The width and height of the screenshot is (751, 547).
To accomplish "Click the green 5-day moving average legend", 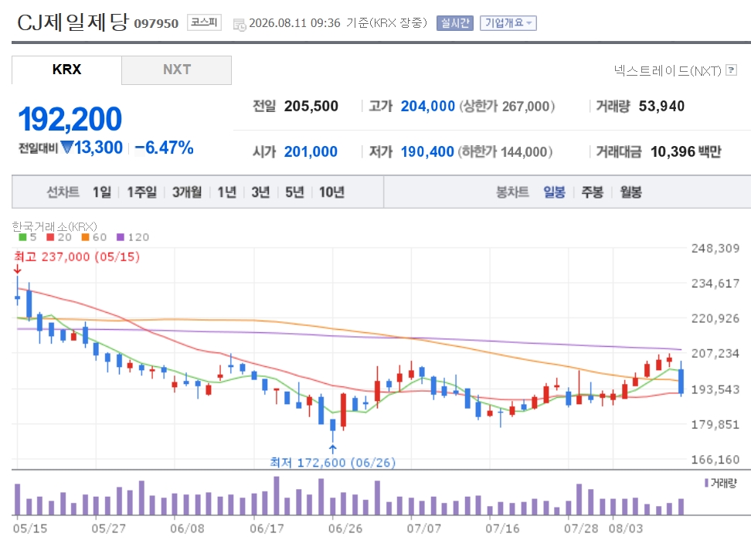I will (28, 237).
